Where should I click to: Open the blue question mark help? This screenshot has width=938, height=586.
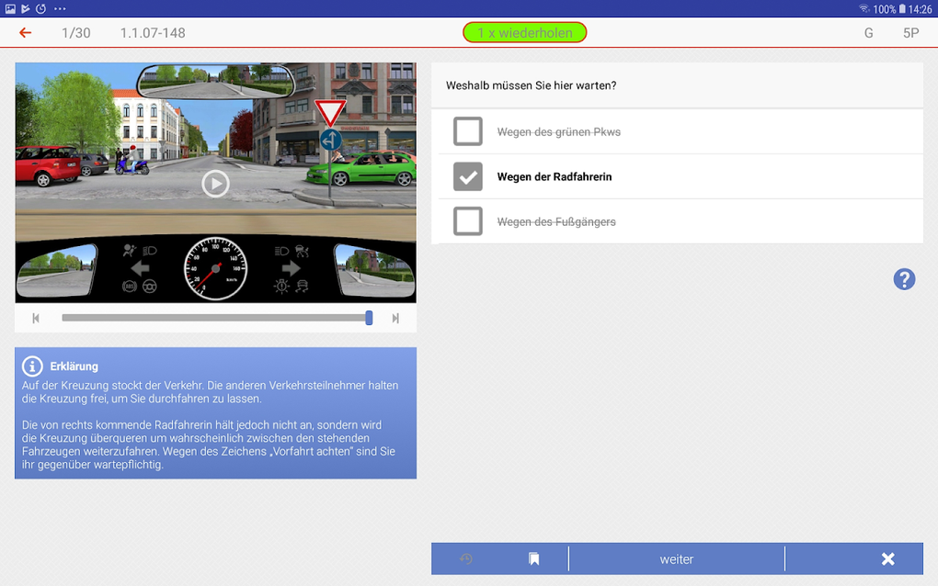[x=904, y=279]
